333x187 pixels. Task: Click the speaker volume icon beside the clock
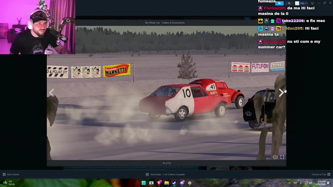[310, 183]
